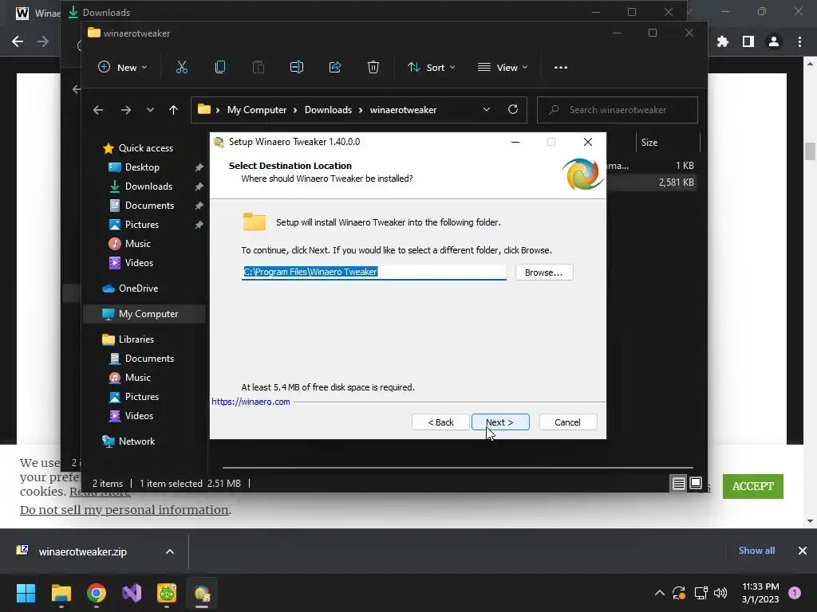This screenshot has height=612, width=817.
Task: Click the Cut scissors icon in Explorer toolbar
Action: (x=181, y=67)
